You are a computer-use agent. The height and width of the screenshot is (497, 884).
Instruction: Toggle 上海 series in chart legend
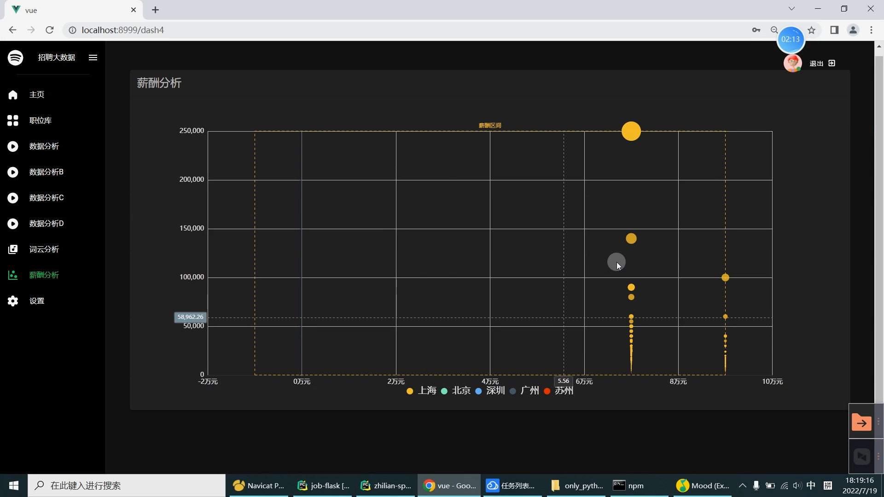[x=421, y=391]
